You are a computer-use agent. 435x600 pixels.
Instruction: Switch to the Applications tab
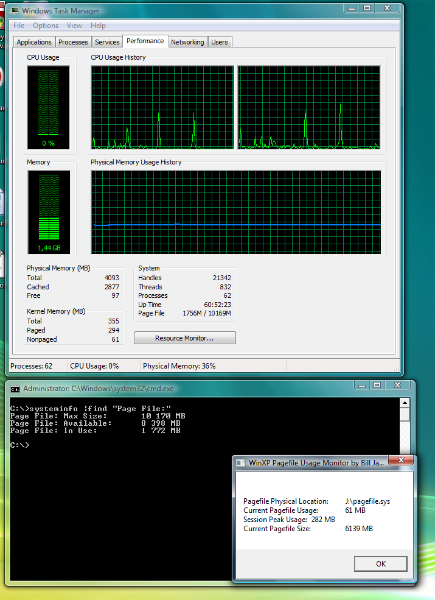click(x=34, y=42)
